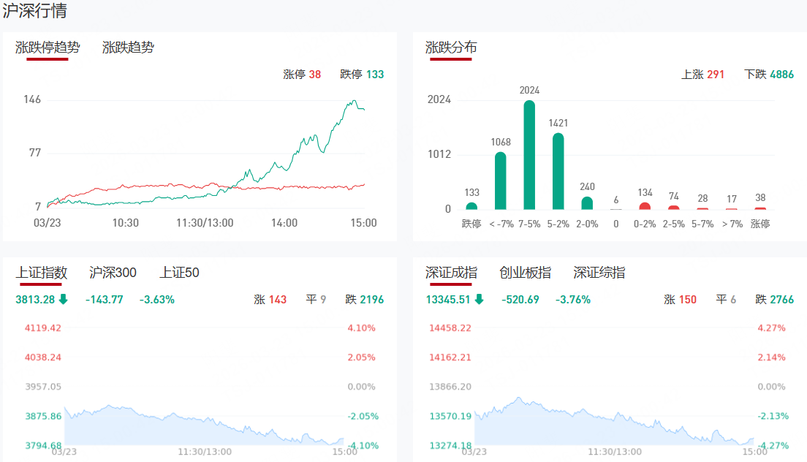The width and height of the screenshot is (807, 462).
Task: Click the down arrow icon beside 13345.51
Action: (479, 299)
